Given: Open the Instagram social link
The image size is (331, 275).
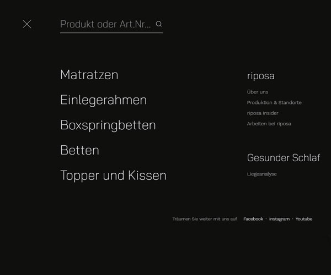Looking at the screenshot, I should pyautogui.click(x=279, y=219).
